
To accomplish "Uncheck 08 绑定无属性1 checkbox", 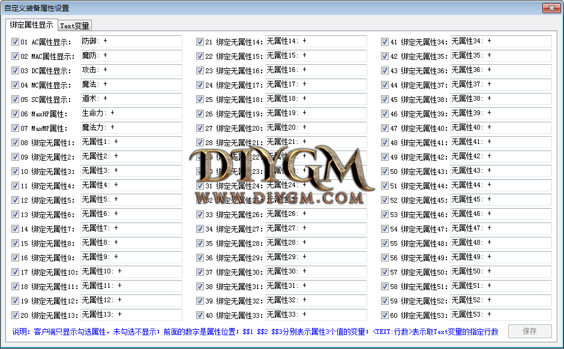I will pos(15,142).
